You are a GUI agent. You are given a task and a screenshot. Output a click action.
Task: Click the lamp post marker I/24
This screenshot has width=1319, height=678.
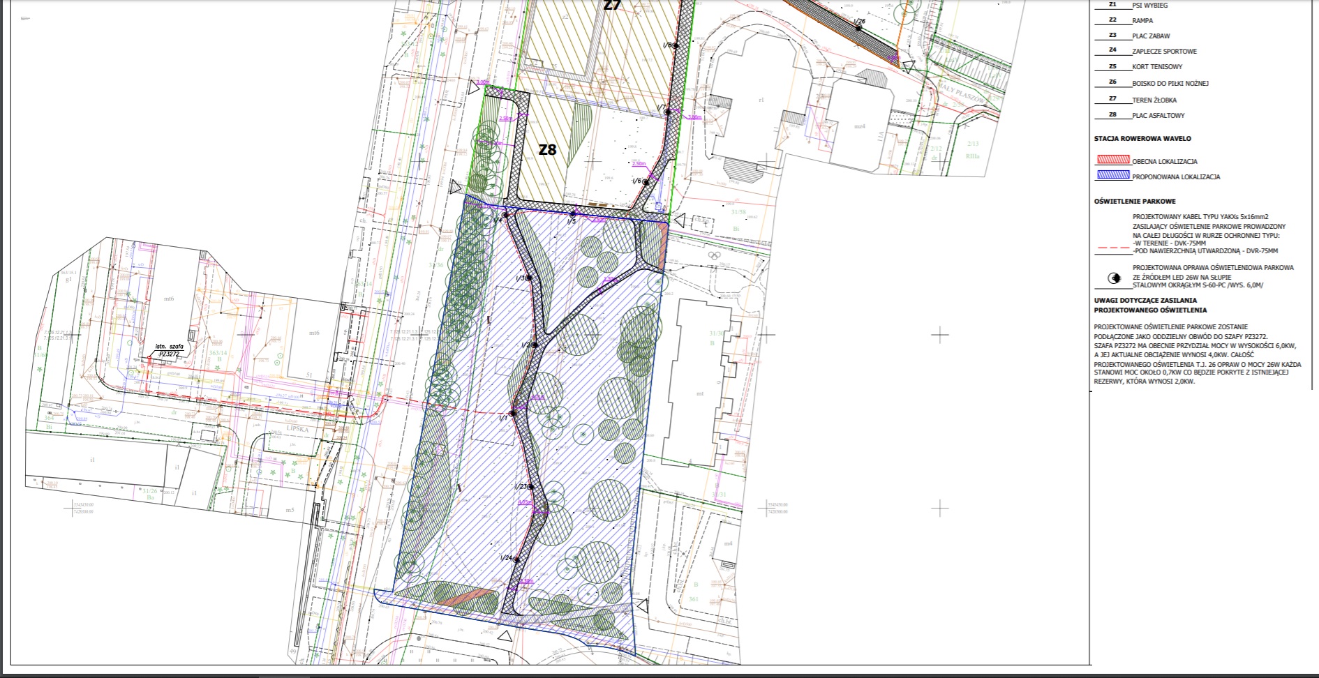[x=517, y=559]
